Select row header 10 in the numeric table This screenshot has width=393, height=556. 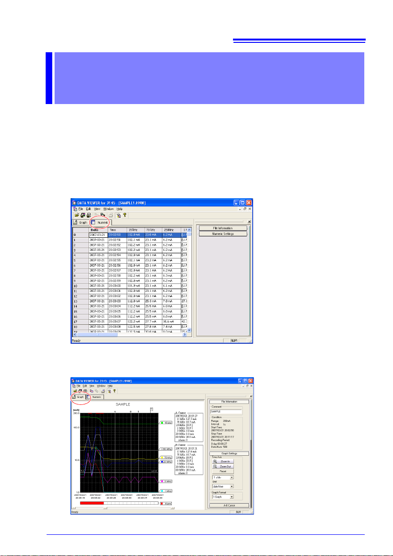click(80, 286)
